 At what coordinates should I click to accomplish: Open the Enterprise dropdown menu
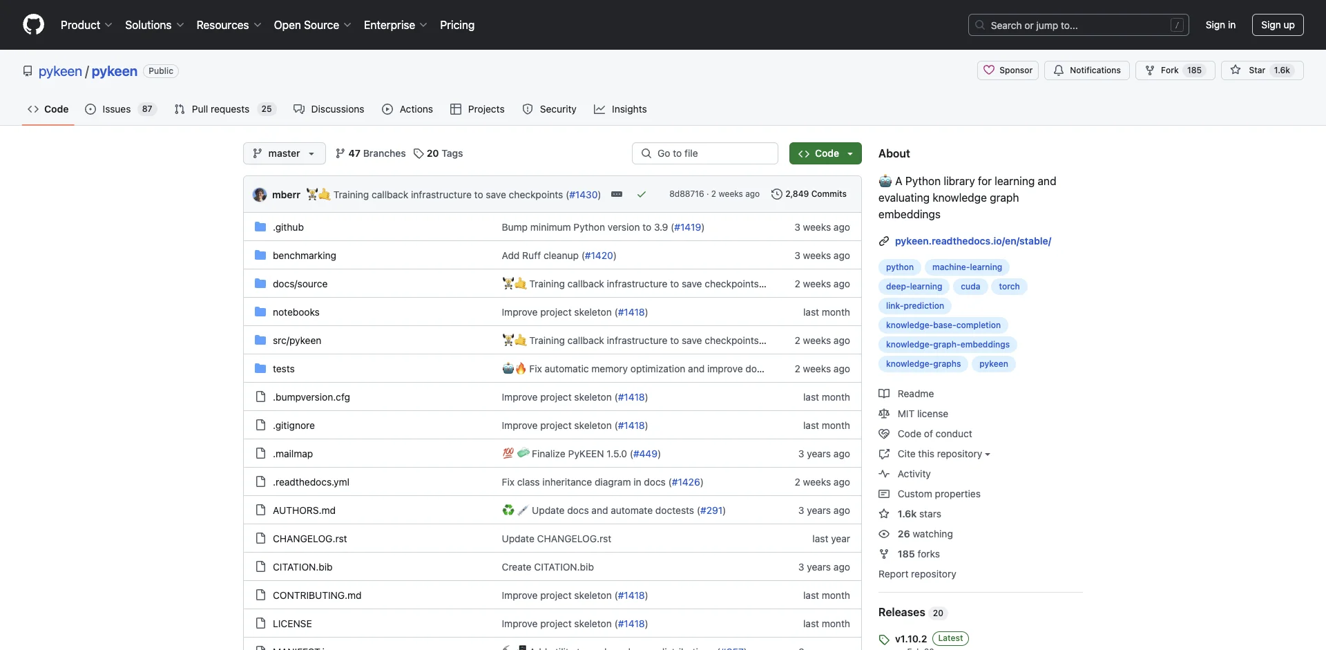click(396, 25)
